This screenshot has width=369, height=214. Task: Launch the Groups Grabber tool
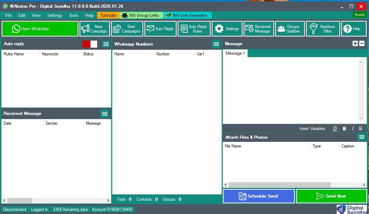pyautogui.click(x=290, y=28)
